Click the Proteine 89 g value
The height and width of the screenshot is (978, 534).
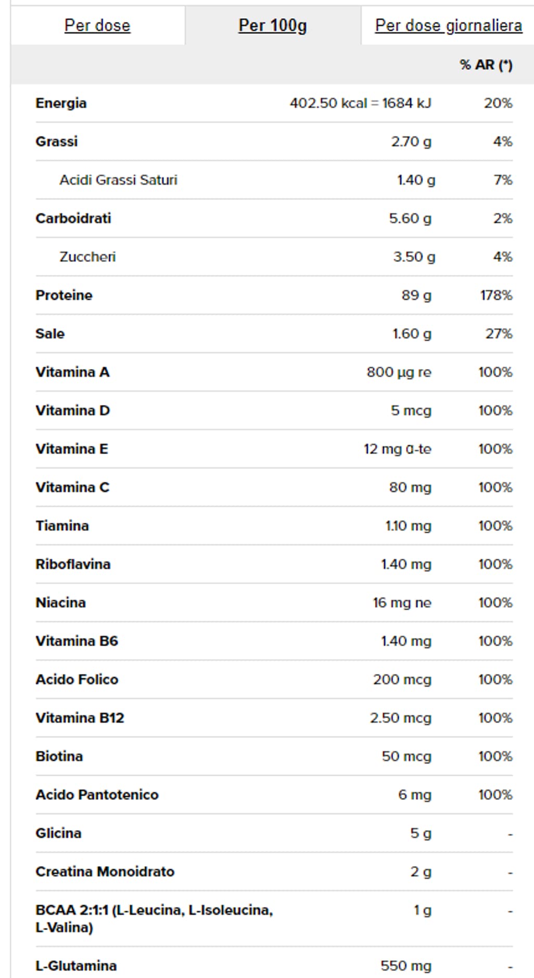[x=416, y=295]
